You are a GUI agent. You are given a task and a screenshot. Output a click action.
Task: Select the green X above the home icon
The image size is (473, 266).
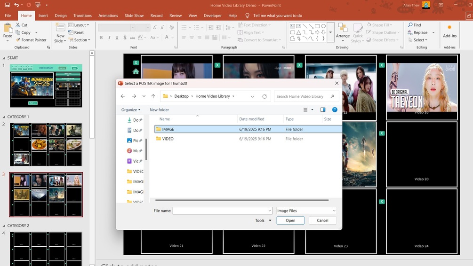pyautogui.click(x=136, y=63)
